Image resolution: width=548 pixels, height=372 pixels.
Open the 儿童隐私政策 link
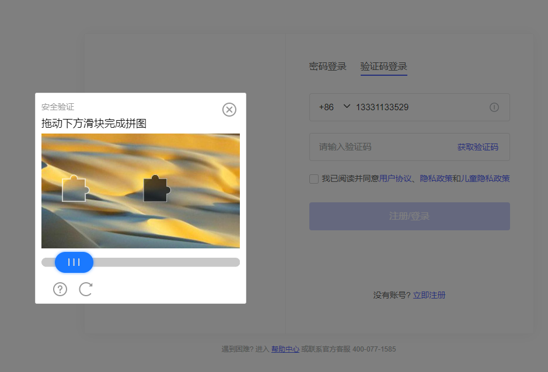click(x=486, y=179)
